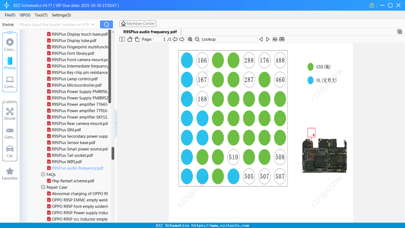This screenshot has height=228, width=405.
Task: Collapse the Repair Case tree node
Action: click(43, 187)
